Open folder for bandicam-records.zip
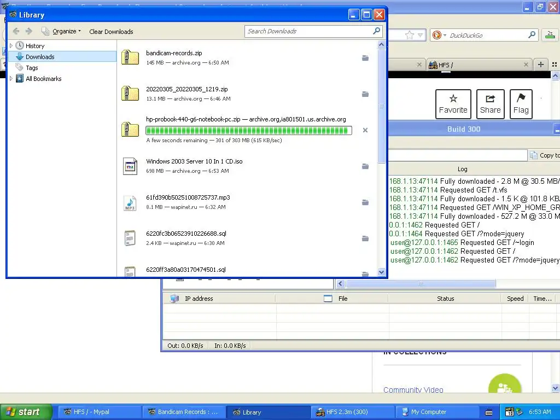Screen dimensions: 560x420 (365, 58)
